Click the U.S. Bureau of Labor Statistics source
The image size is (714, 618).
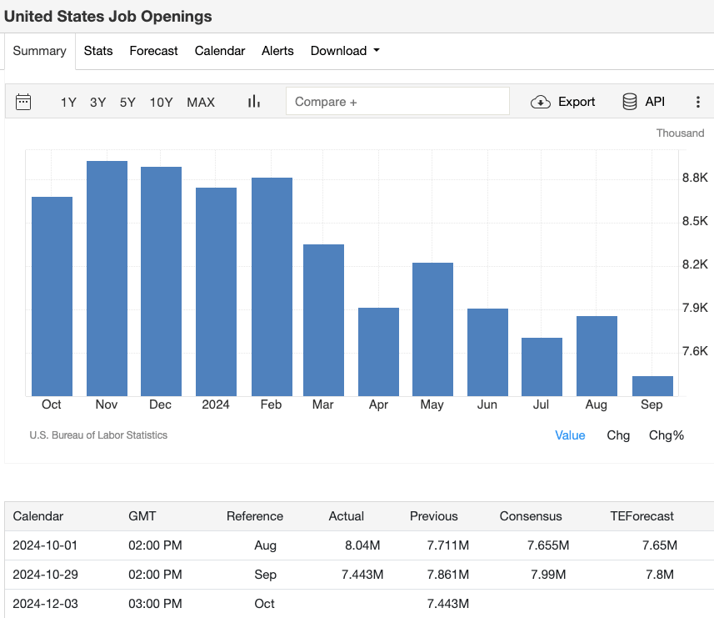[98, 435]
